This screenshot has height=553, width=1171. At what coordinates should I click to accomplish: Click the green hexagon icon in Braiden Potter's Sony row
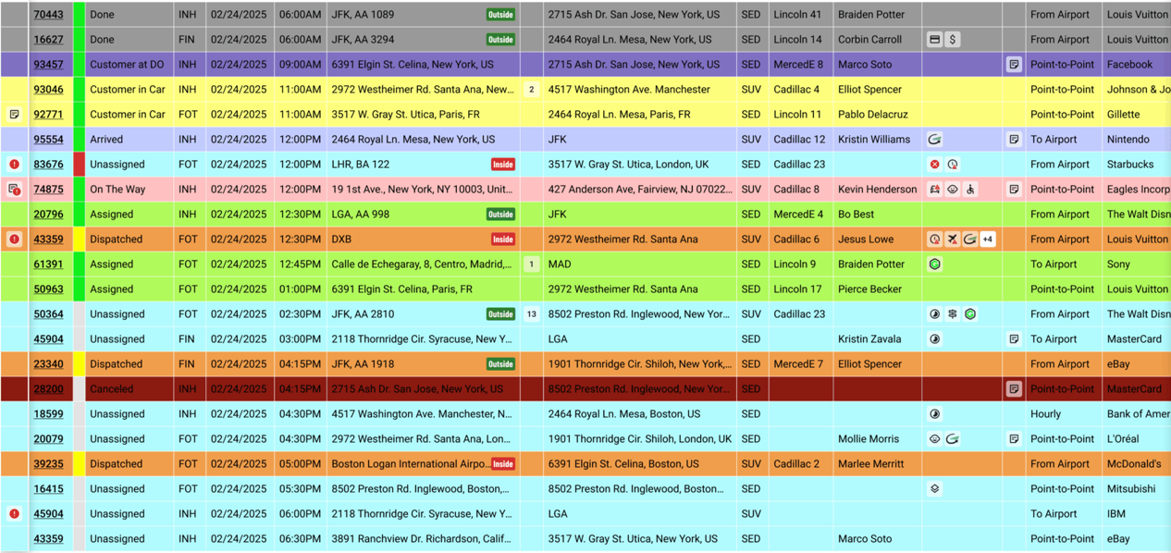point(935,264)
